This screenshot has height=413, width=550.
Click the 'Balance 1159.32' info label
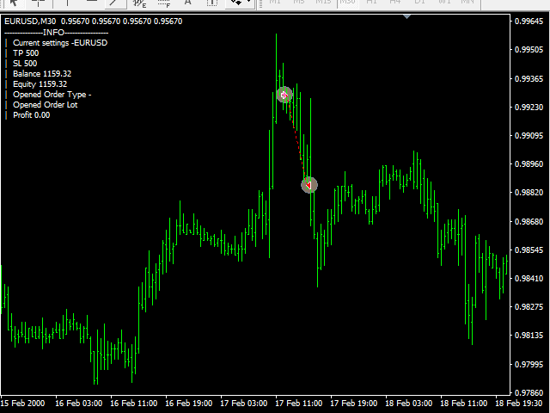pyautogui.click(x=42, y=74)
